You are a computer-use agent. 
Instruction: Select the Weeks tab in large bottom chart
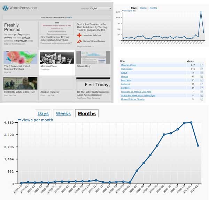point(63,113)
